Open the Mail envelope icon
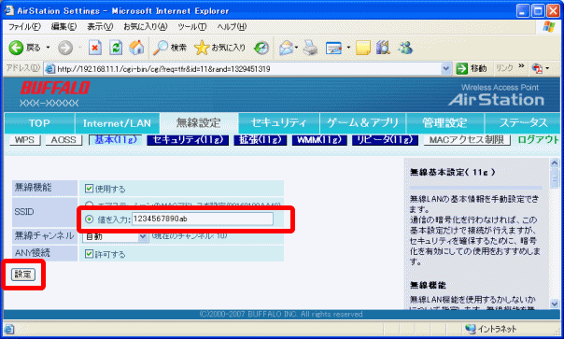 tap(287, 48)
